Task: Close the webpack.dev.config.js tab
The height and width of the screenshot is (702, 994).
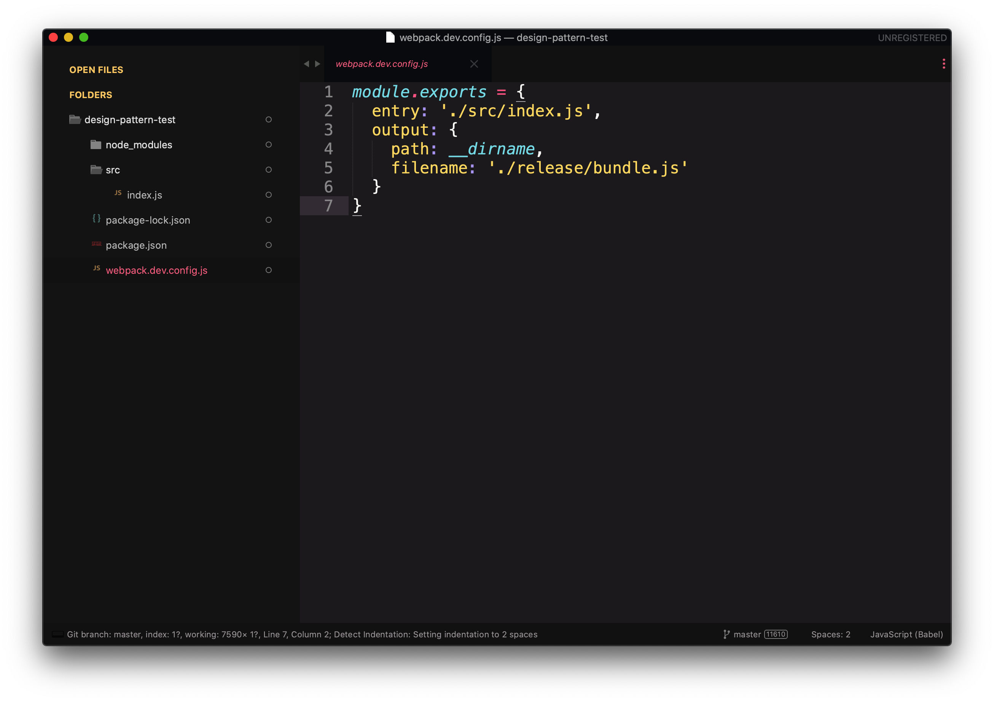Action: (x=474, y=64)
